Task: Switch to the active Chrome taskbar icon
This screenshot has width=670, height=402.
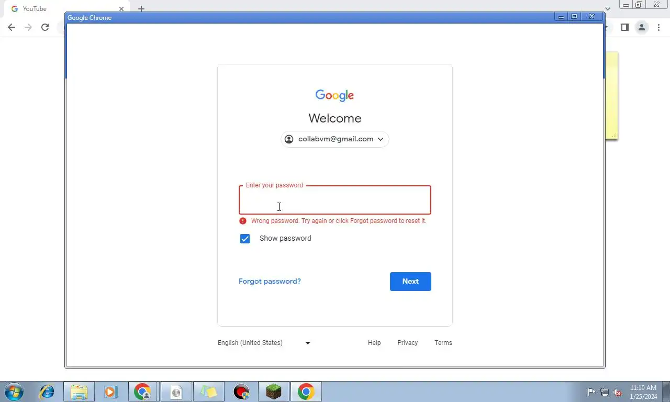Action: (x=306, y=392)
